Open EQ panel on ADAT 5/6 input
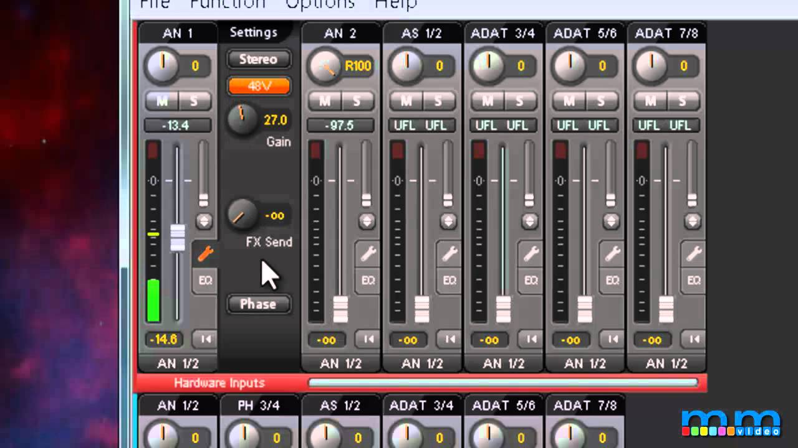 (612, 281)
